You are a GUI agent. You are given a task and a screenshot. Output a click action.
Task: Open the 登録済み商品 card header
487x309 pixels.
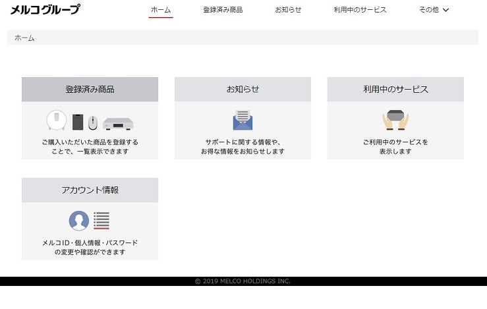click(90, 89)
